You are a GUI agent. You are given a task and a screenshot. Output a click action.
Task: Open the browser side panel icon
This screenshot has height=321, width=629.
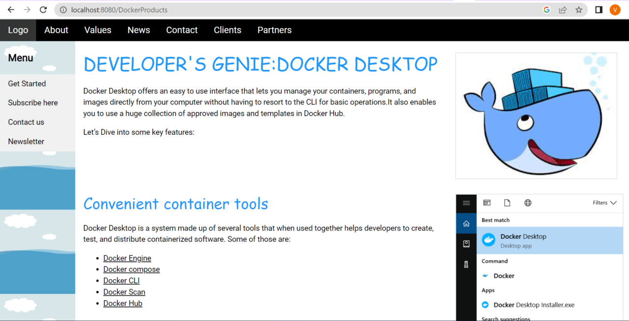[598, 9]
